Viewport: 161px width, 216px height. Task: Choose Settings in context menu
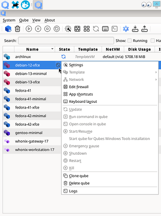tap(110, 65)
